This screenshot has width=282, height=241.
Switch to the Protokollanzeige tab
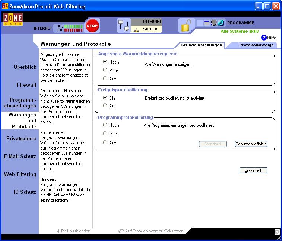click(256, 45)
